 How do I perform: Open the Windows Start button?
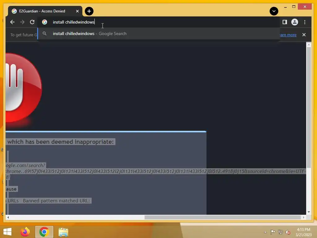[x=7, y=232]
